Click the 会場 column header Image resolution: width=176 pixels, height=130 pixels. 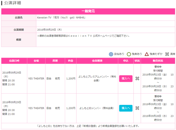pos(36,61)
